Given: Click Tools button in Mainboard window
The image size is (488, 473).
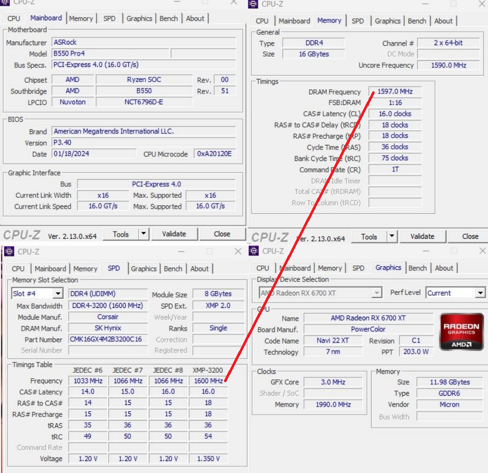Looking at the screenshot, I should pos(121,234).
